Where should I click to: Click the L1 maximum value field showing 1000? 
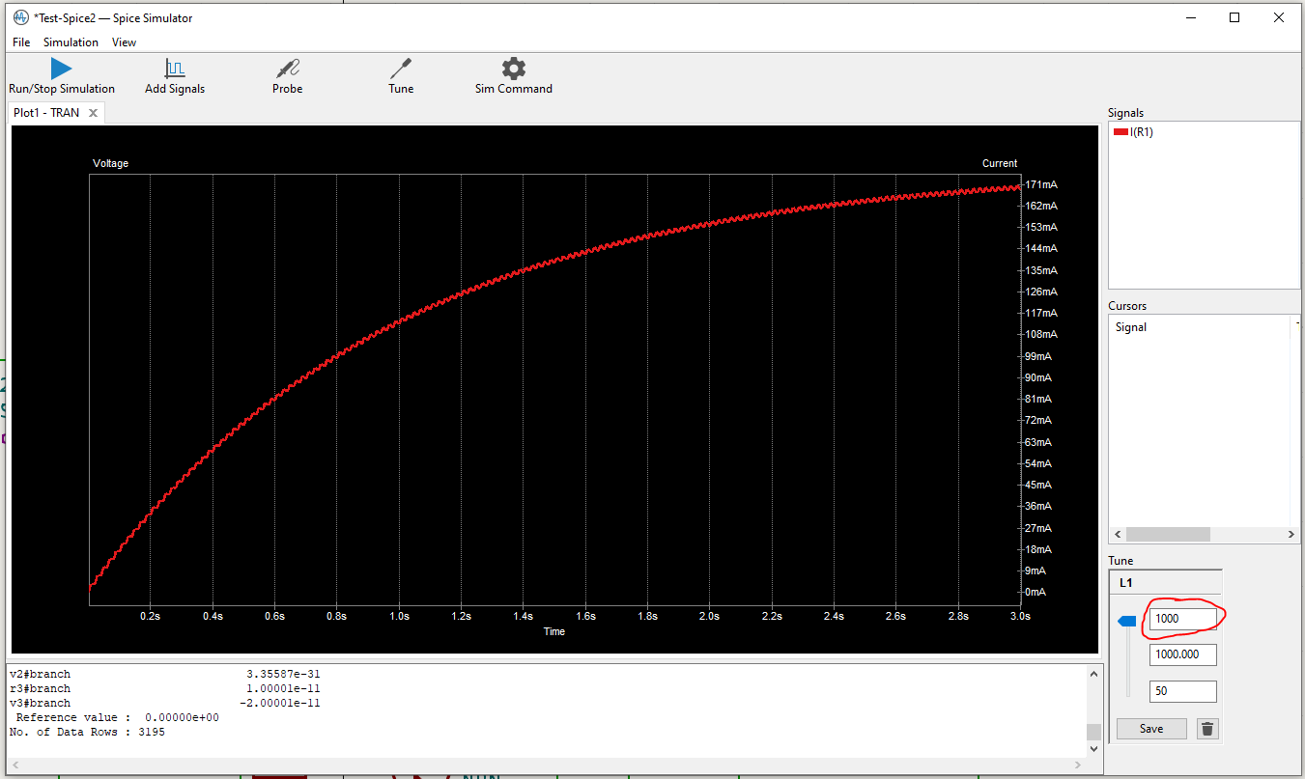click(x=1182, y=619)
